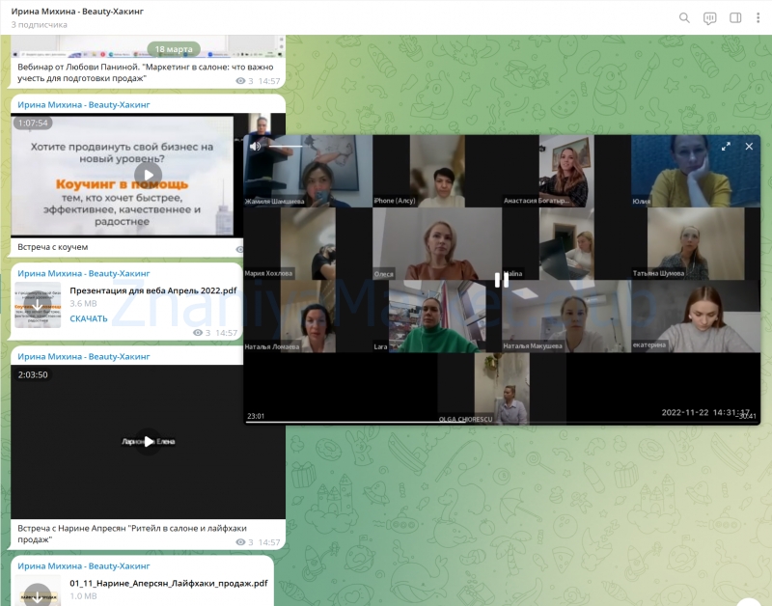The image size is (772, 606).
Task: Click СКАЧАТЬ to download the presentation
Action: [89, 318]
